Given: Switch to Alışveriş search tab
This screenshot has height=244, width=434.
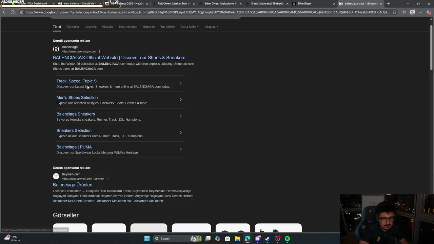Looking at the screenshot, I should tap(91, 27).
